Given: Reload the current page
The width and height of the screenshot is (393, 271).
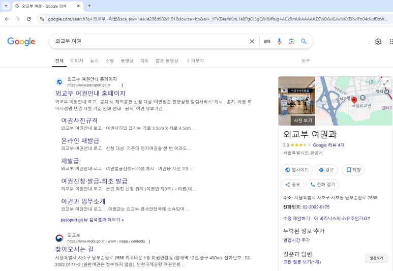Looking at the screenshot, I should (x=29, y=19).
